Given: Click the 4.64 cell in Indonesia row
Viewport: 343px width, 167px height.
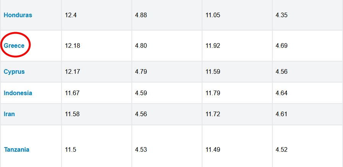Looking at the screenshot, I should [x=282, y=93].
